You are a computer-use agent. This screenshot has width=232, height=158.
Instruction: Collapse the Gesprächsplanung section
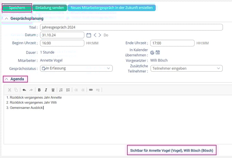pyautogui.click(x=7, y=18)
